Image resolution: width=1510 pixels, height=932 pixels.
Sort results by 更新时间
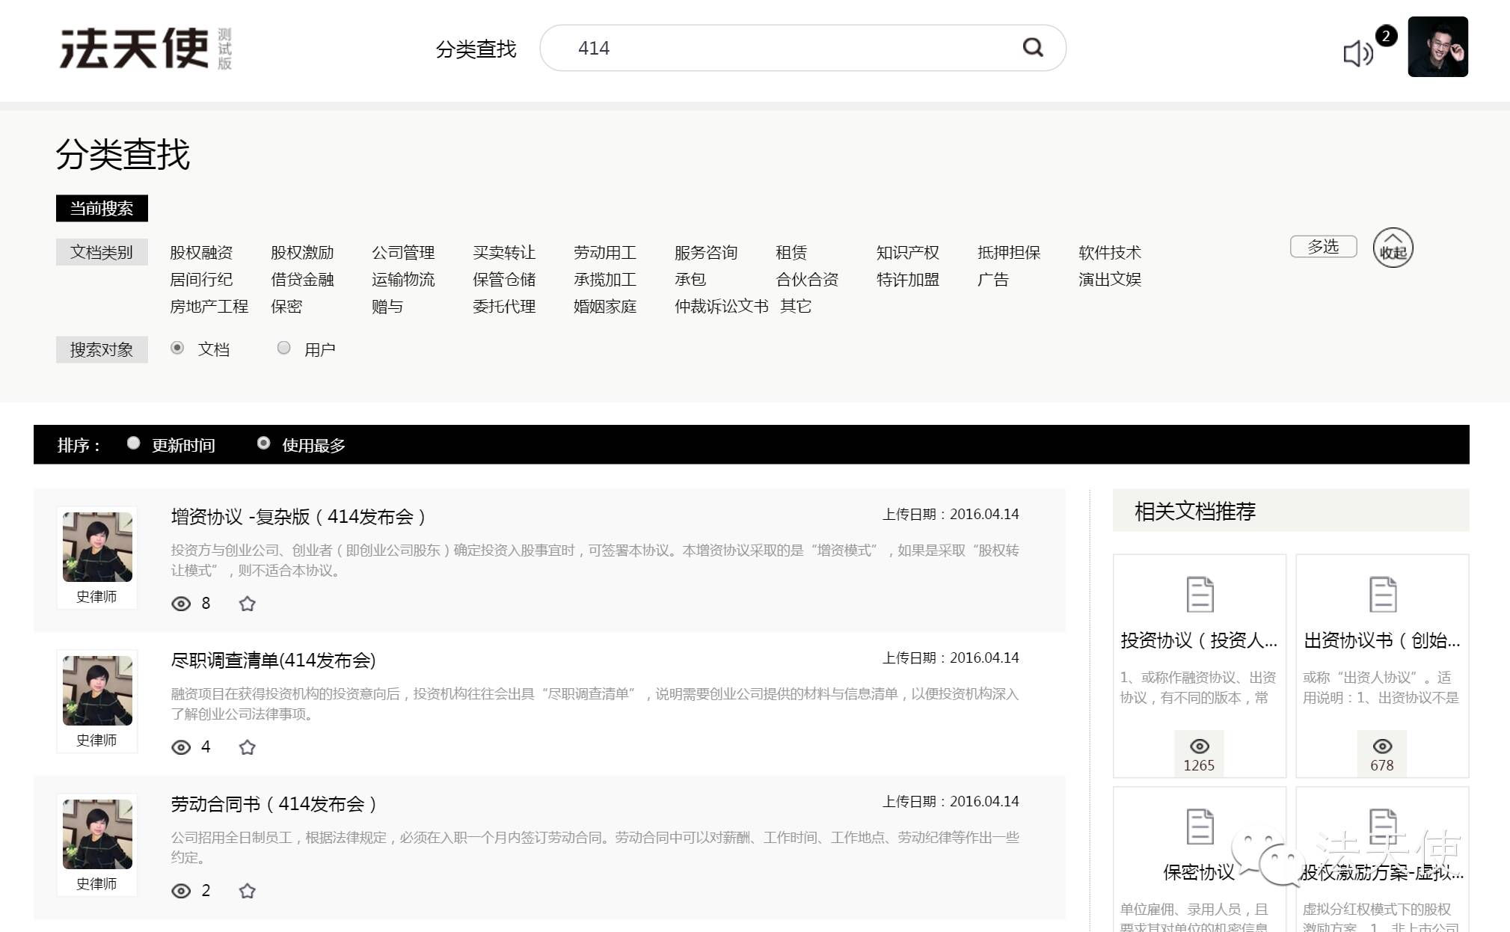(134, 444)
